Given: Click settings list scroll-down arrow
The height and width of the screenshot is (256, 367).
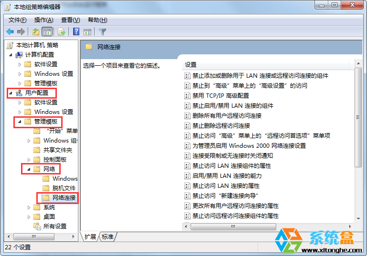Looking at the screenshot, I should 358,219.
